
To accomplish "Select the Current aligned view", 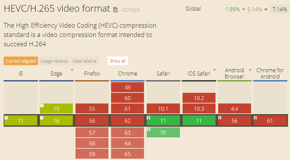I will pos(21,61).
